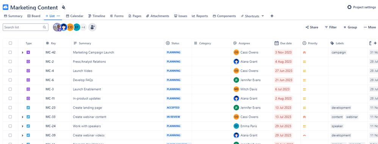Open the Project settings gear
378x144 pixels.
349,7
